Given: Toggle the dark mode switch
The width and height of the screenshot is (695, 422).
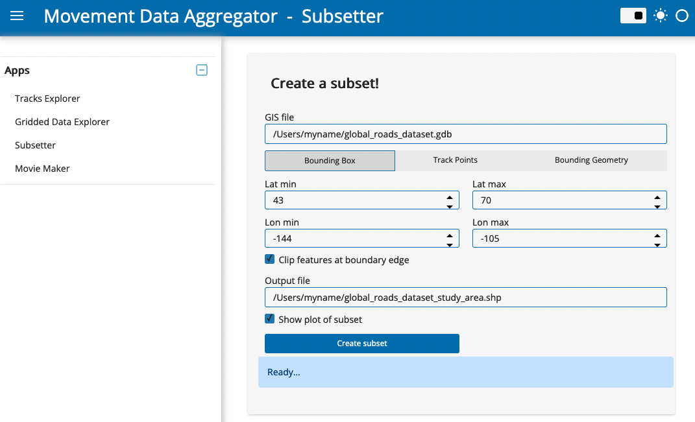Looking at the screenshot, I should tap(633, 16).
